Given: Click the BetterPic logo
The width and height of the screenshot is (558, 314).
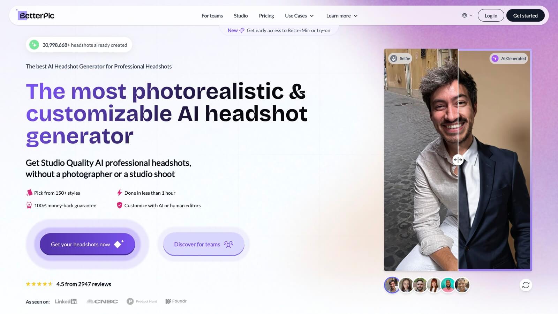Looking at the screenshot, I should (36, 15).
